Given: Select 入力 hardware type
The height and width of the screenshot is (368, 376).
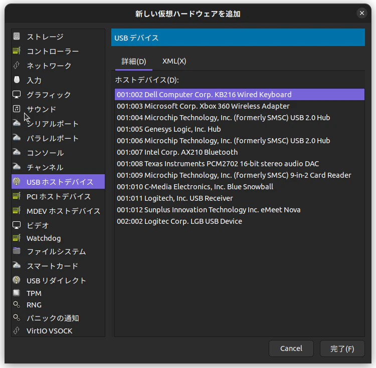Looking at the screenshot, I should click(58, 80).
